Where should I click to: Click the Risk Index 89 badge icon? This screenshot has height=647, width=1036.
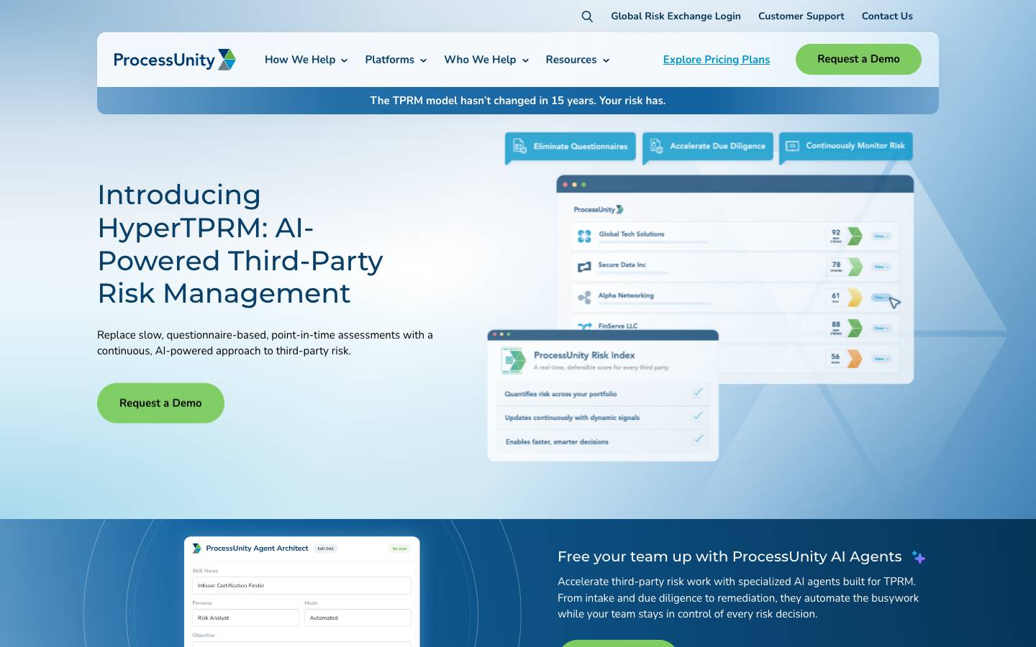pos(513,360)
